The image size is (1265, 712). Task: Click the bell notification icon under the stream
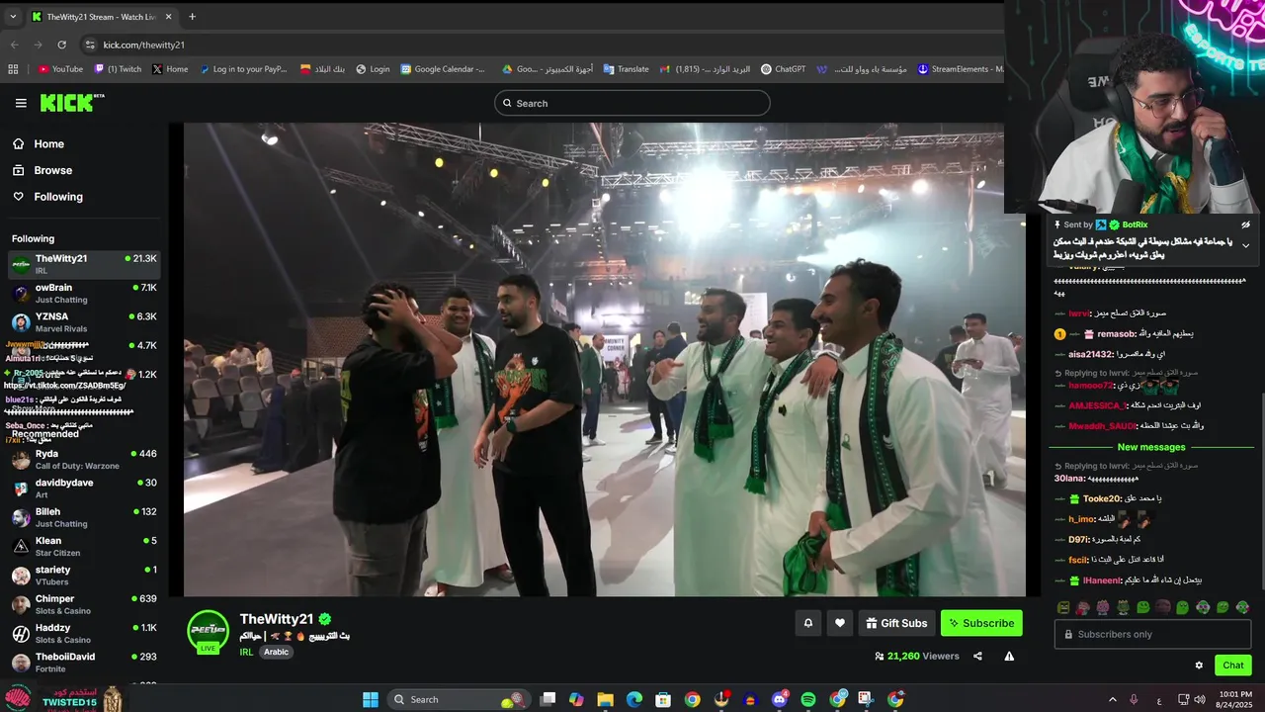click(808, 623)
